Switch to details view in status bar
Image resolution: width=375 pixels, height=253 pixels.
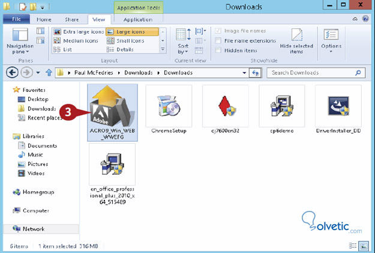(353, 246)
